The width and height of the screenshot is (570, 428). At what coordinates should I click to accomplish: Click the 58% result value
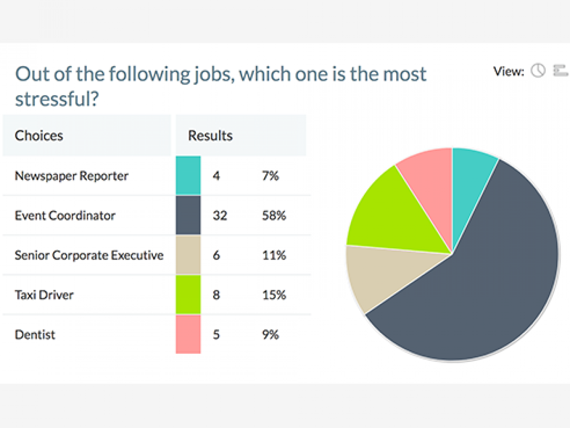click(275, 215)
